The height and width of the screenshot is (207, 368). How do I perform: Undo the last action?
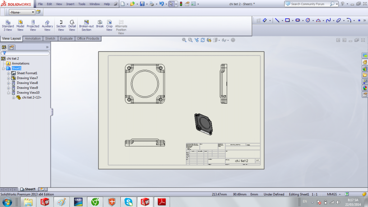(x=161, y=4)
